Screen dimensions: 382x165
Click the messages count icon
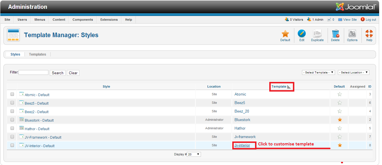[329, 20]
